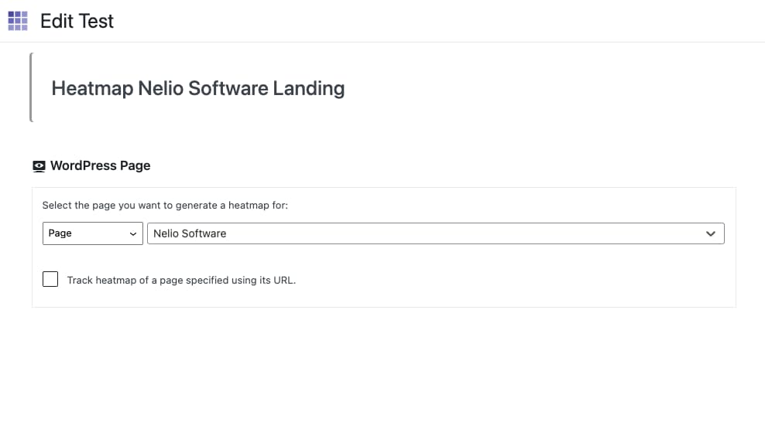765x429 pixels.
Task: Click the "WordPress Page" section heading
Action: point(100,165)
